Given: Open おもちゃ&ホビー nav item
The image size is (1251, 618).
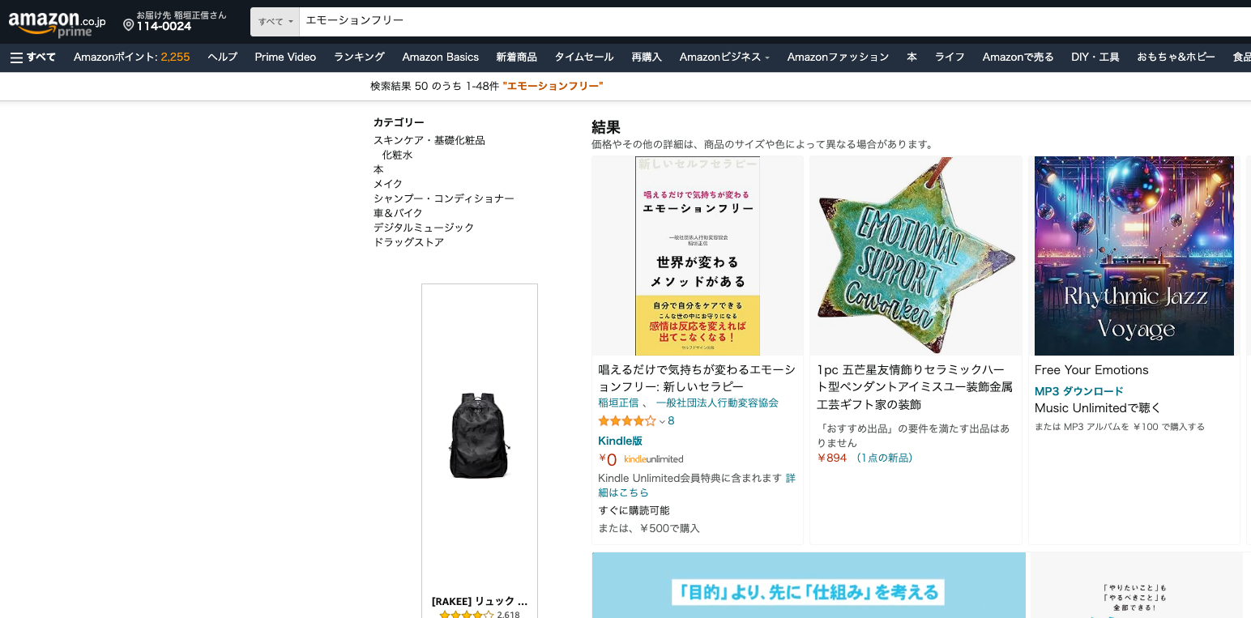Looking at the screenshot, I should click(x=1176, y=57).
